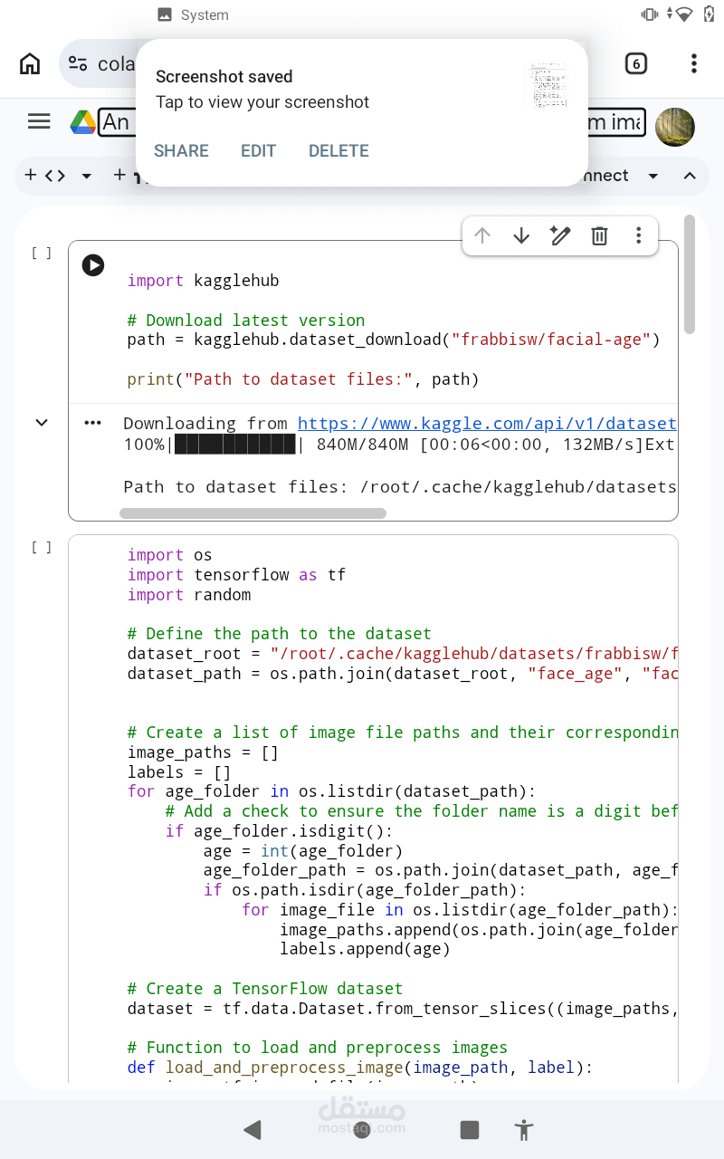The image size is (724, 1159).
Task: Open the add code cell dropdown arrow
Action: pyautogui.click(x=87, y=176)
